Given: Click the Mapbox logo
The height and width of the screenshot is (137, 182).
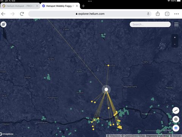Looking at the screenshot, I should tap(7, 134).
